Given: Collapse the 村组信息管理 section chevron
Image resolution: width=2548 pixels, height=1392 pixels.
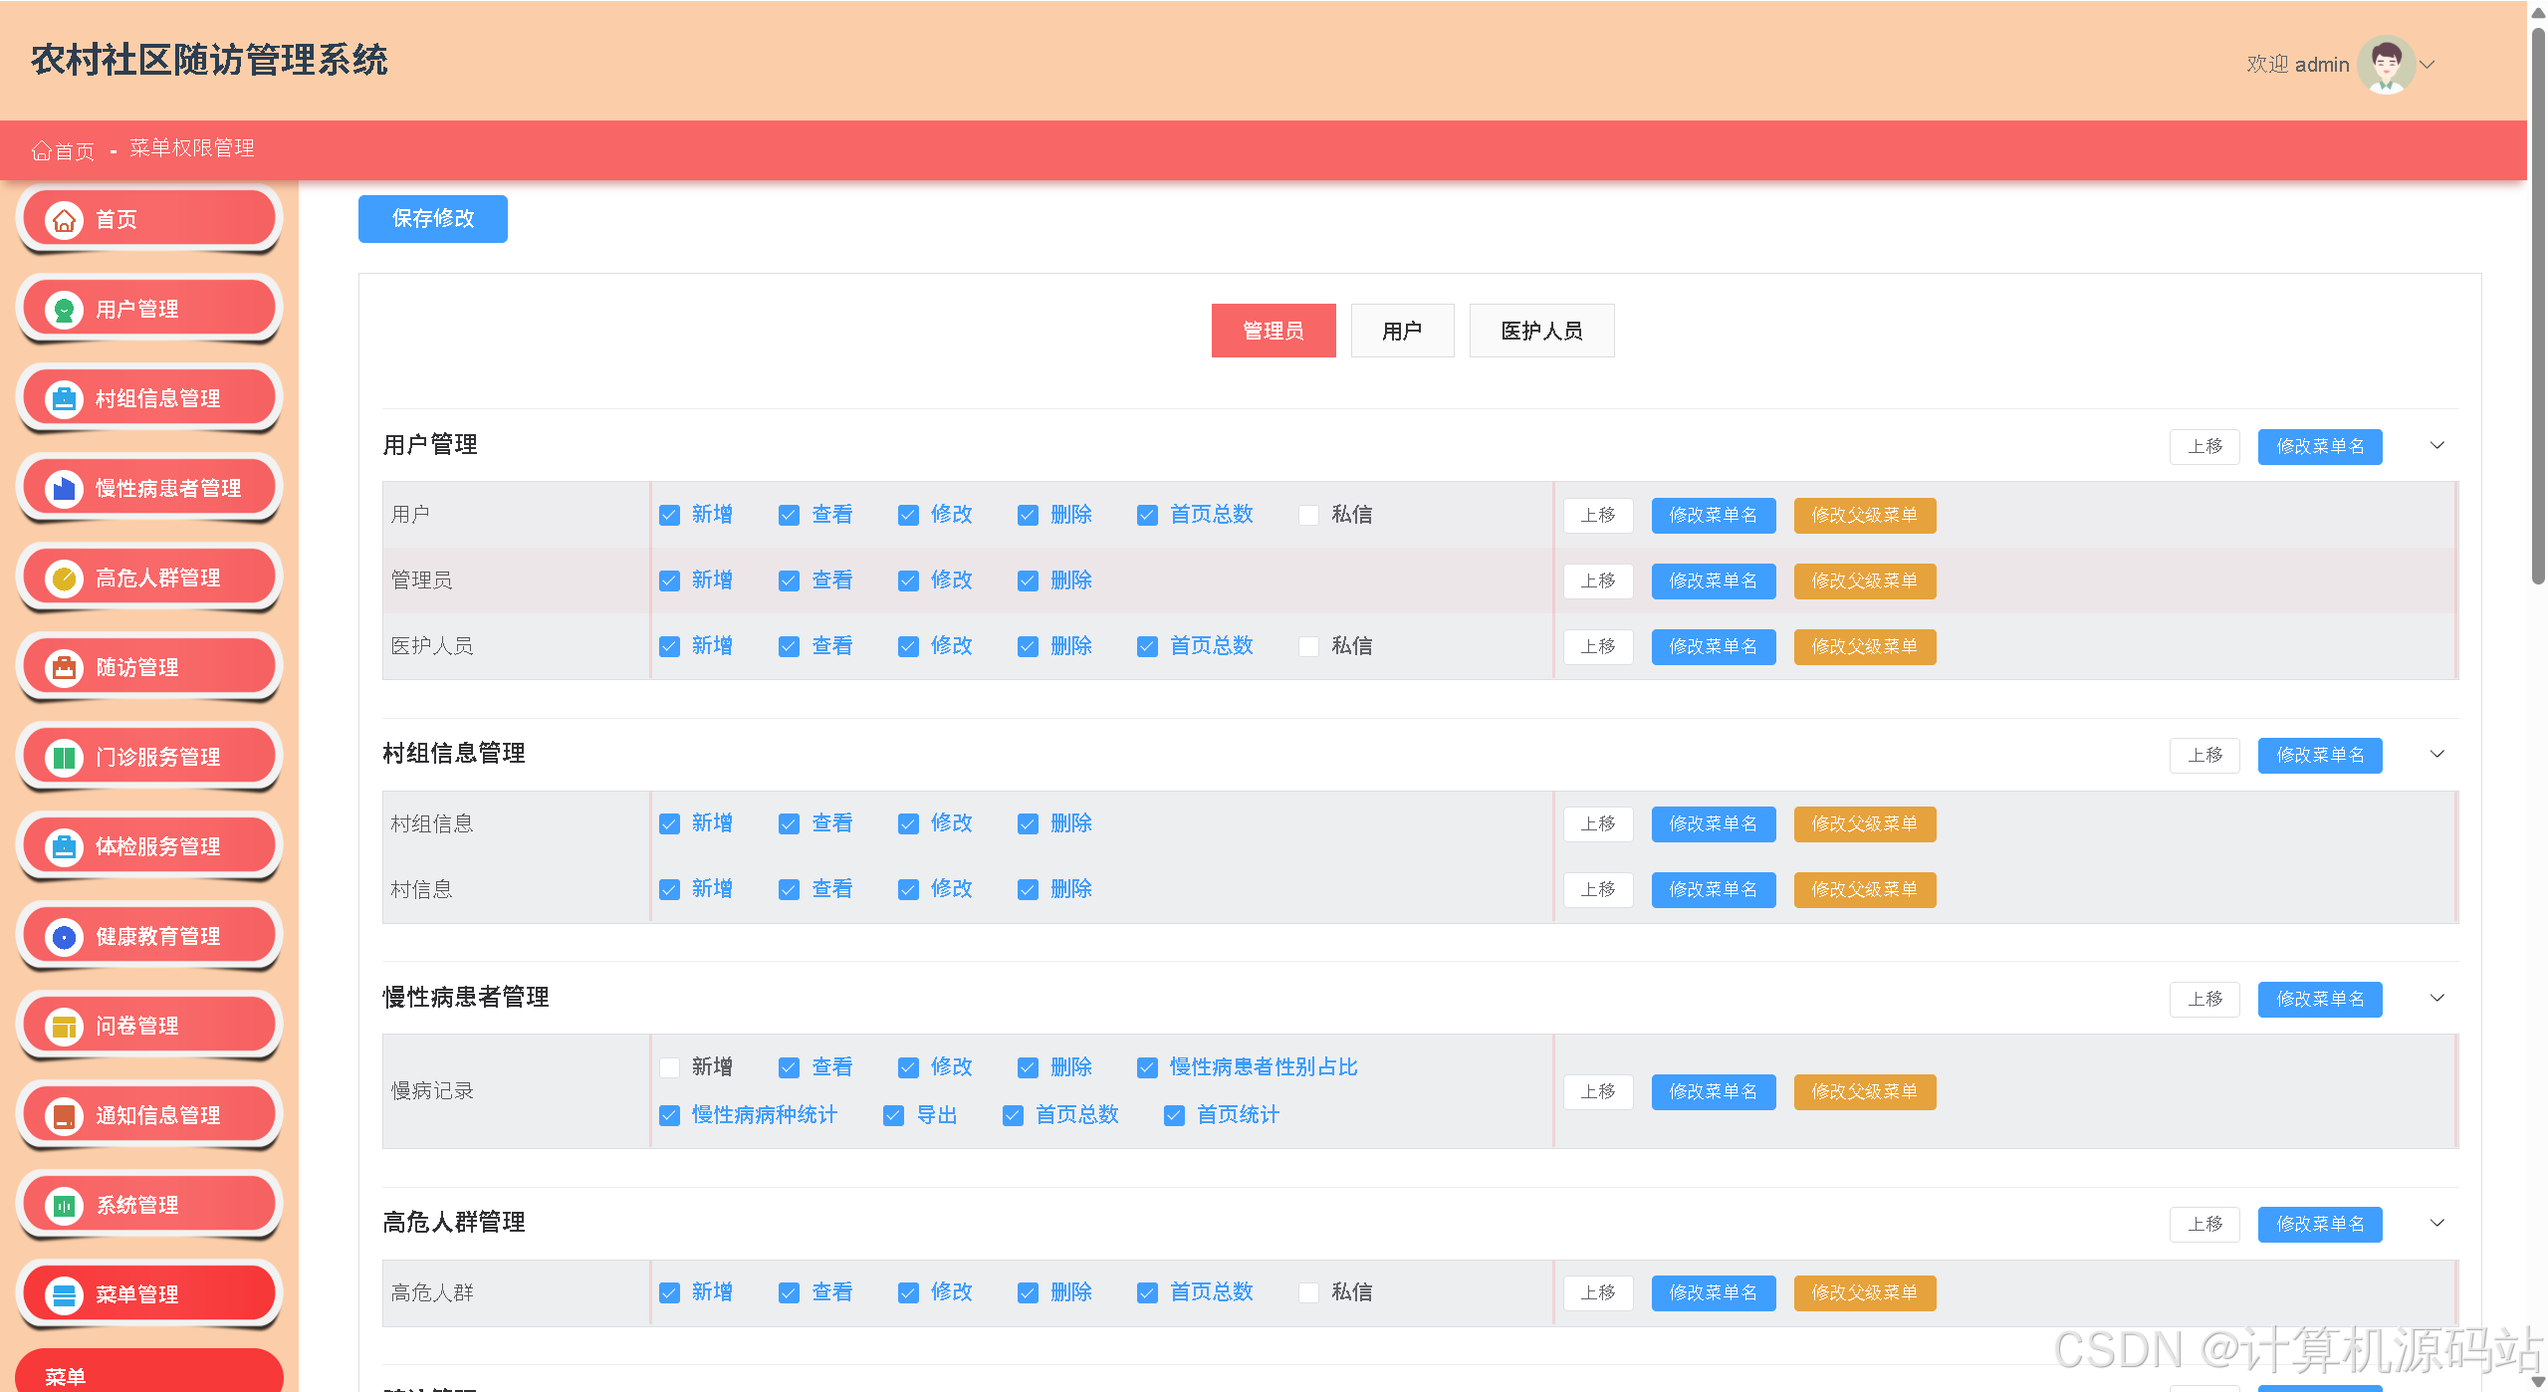Looking at the screenshot, I should [2436, 754].
